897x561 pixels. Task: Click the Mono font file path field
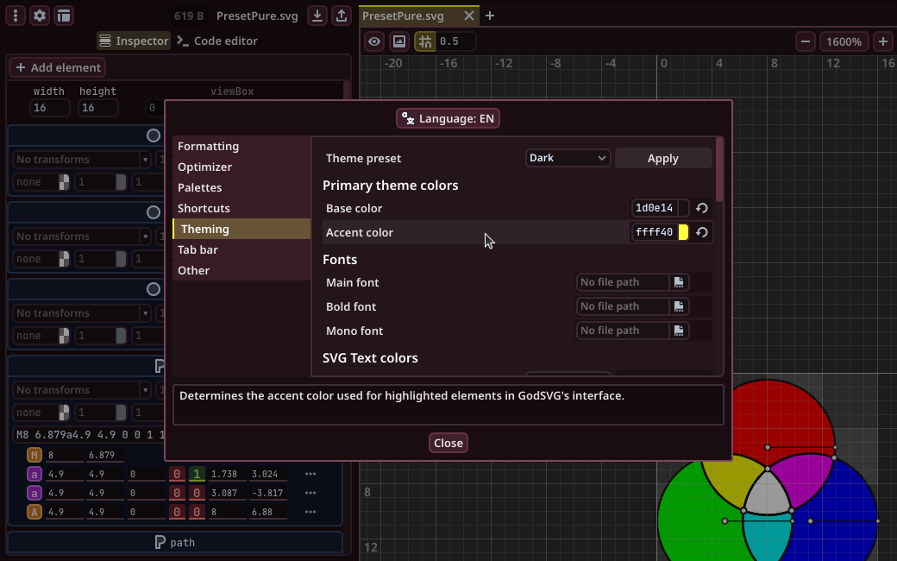[x=623, y=331]
